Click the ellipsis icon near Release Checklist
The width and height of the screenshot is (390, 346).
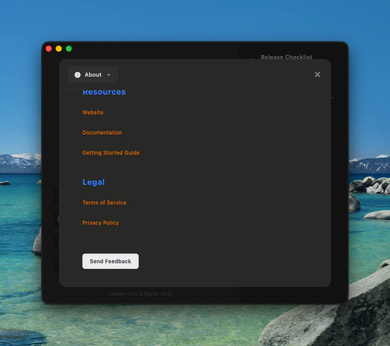click(332, 97)
